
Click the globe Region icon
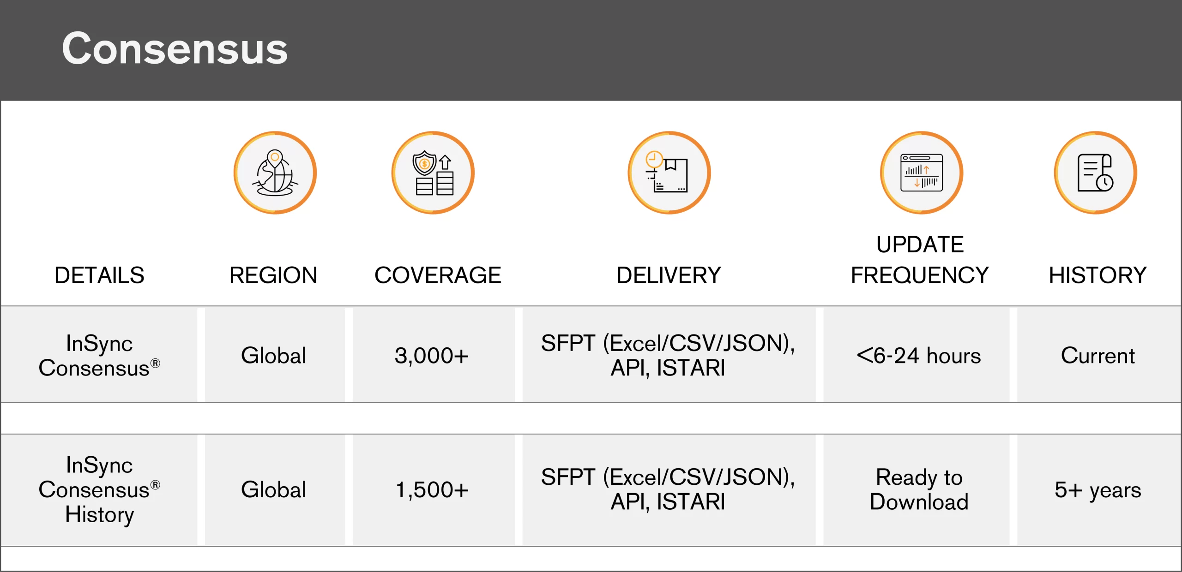pos(275,173)
